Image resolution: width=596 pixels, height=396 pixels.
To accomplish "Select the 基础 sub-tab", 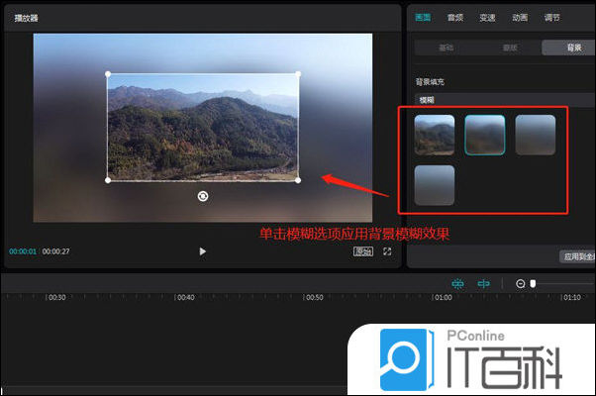I will [447, 48].
